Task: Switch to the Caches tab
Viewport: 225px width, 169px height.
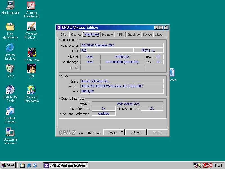Action: pyautogui.click(x=76, y=35)
